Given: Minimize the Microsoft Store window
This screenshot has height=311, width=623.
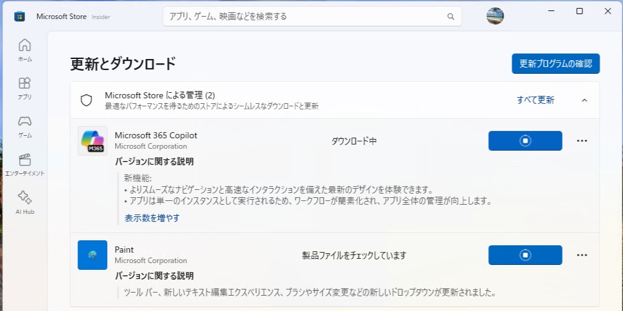Looking at the screenshot, I should click(x=551, y=11).
